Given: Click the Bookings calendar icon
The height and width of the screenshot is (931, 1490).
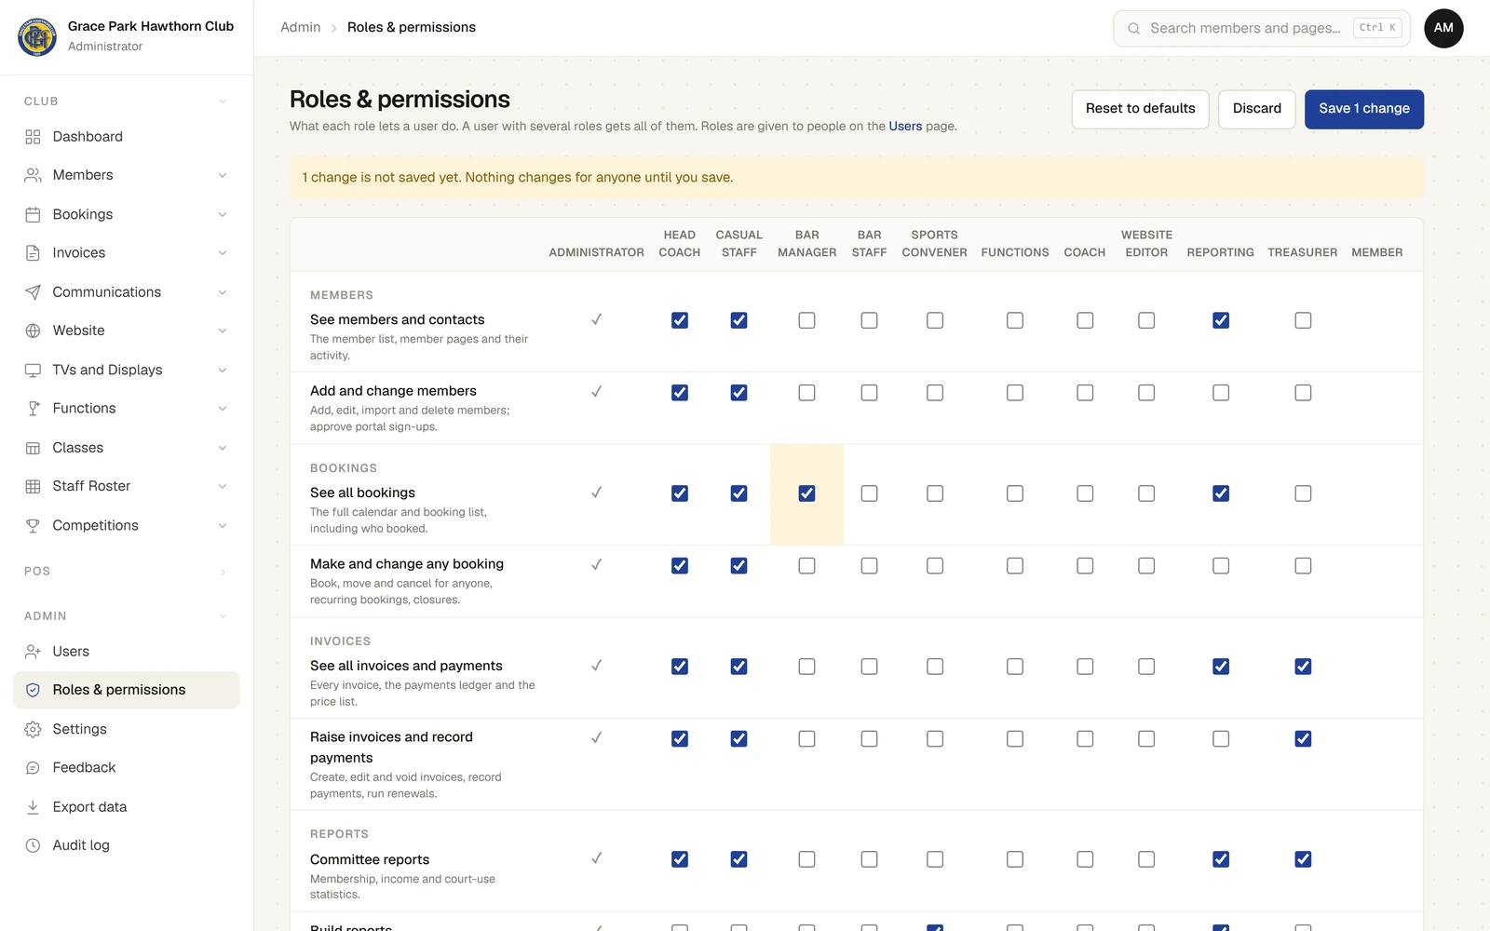Looking at the screenshot, I should 33,214.
